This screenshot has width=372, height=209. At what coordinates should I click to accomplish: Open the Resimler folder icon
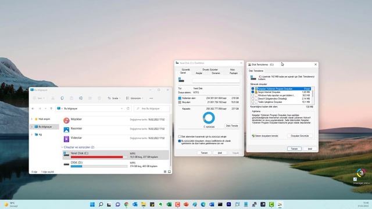(x=66, y=129)
